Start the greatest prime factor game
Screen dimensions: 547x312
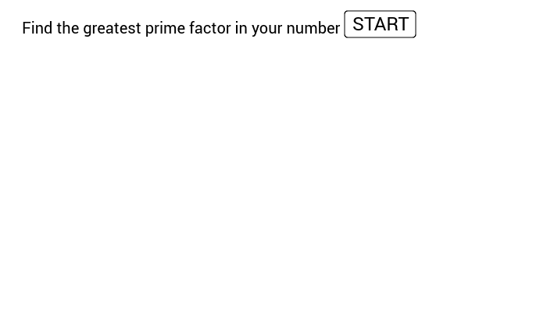pos(380,24)
